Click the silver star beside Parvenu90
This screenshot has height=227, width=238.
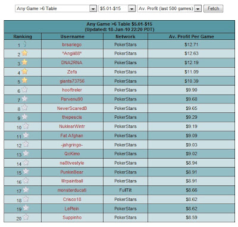(24, 99)
